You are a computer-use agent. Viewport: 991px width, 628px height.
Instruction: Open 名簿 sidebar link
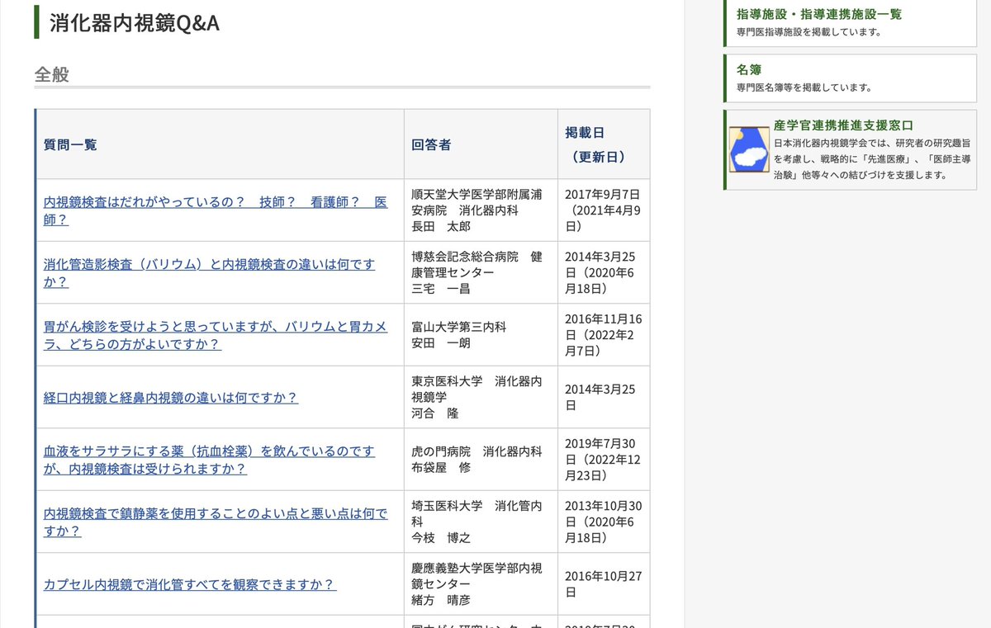[x=749, y=69]
